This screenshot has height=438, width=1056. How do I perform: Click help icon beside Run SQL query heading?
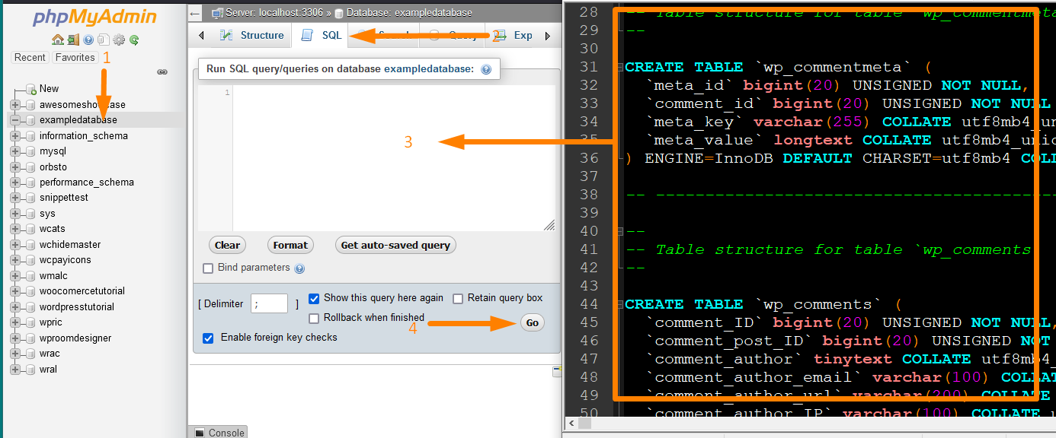point(485,69)
